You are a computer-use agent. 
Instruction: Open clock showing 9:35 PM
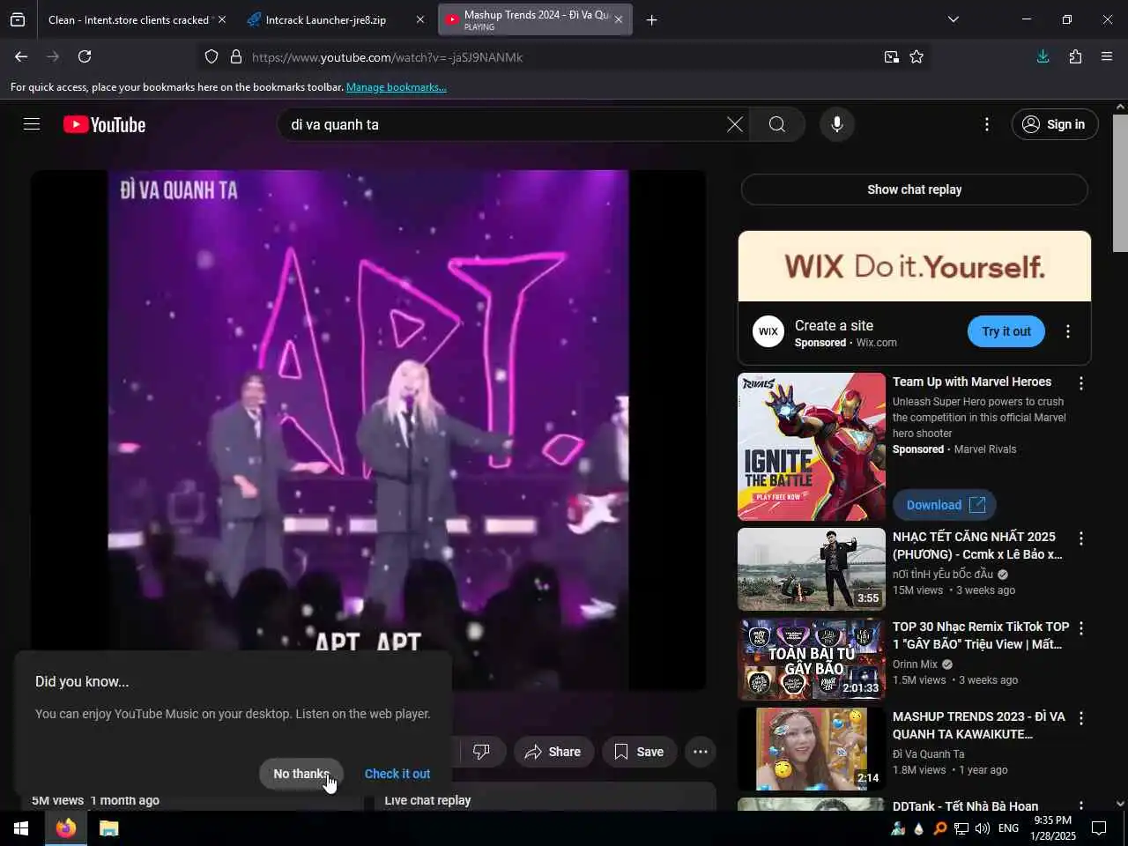pos(1053,828)
